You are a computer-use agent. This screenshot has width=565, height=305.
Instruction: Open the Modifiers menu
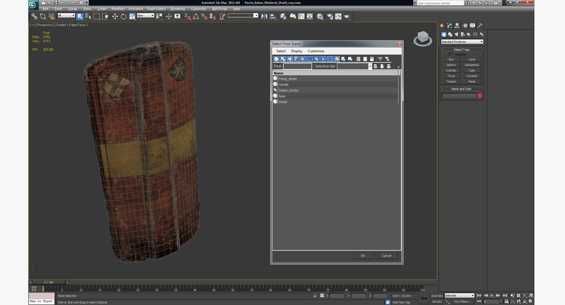118,9
